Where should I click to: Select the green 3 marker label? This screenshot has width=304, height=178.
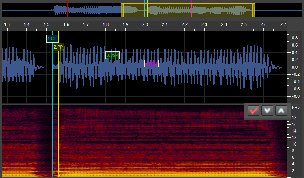[x=113, y=55]
